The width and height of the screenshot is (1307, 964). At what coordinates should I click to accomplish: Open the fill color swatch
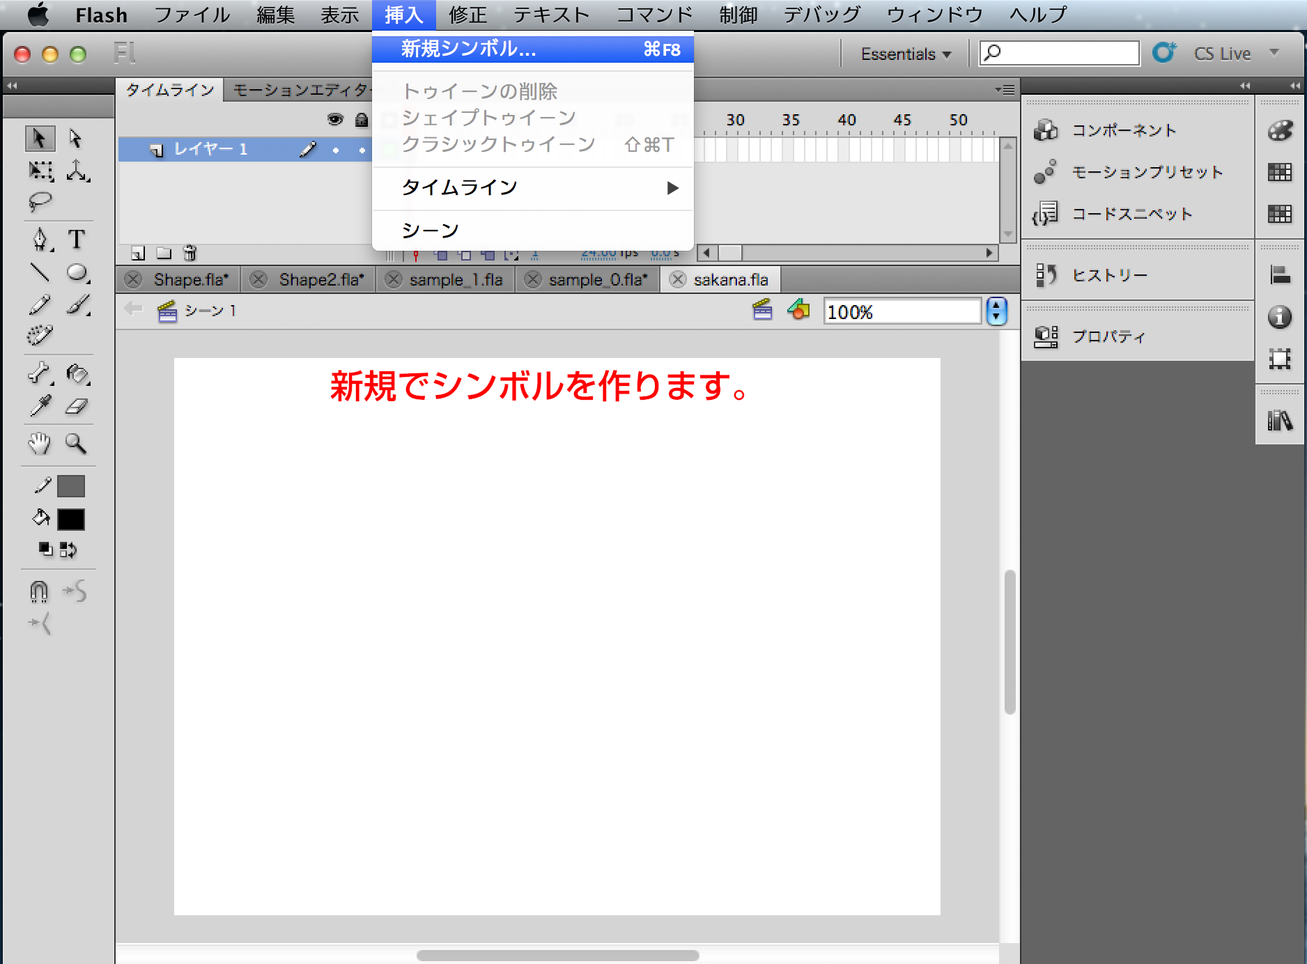[x=71, y=519]
